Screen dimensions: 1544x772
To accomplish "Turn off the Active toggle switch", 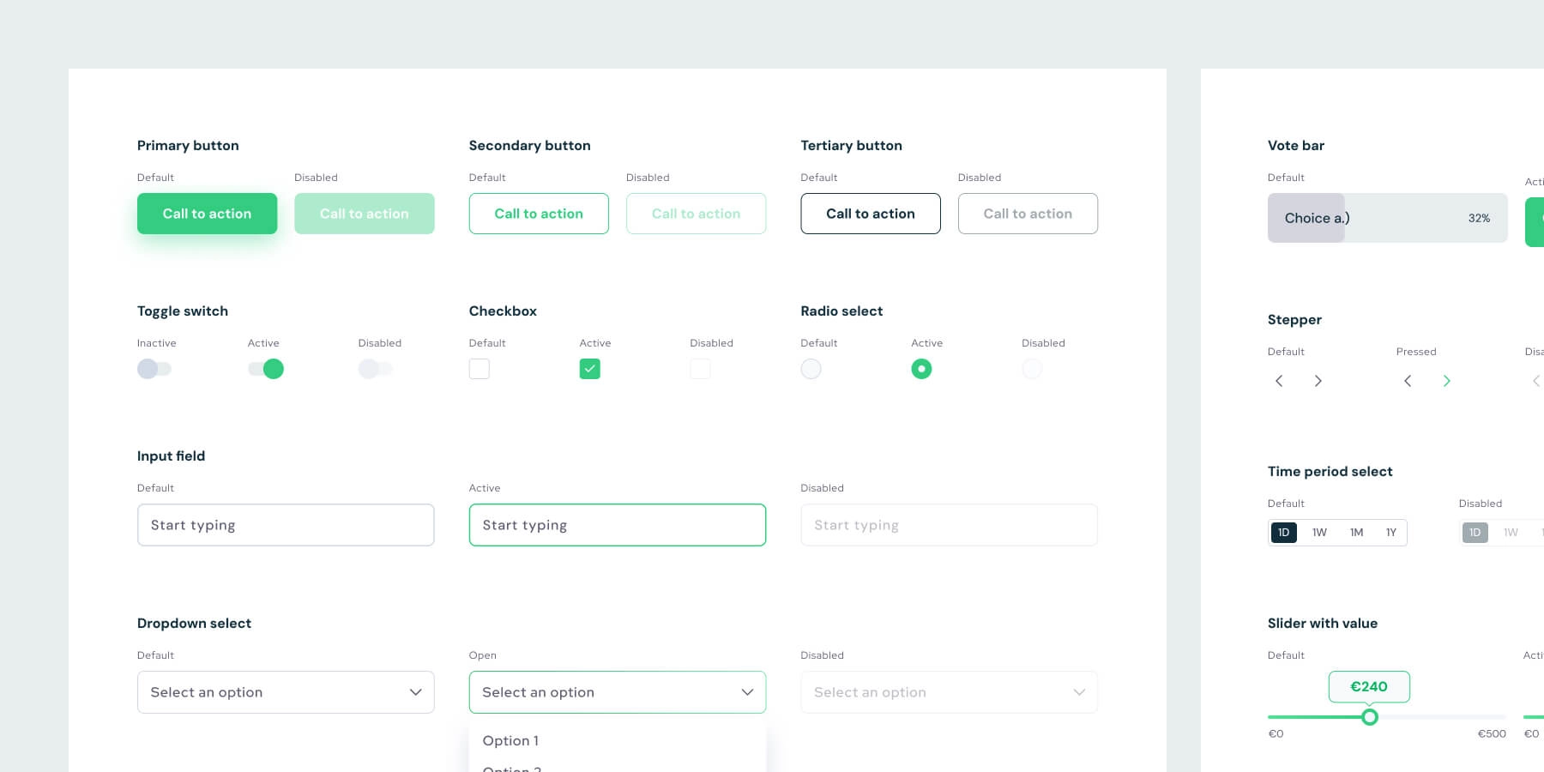I will point(266,369).
